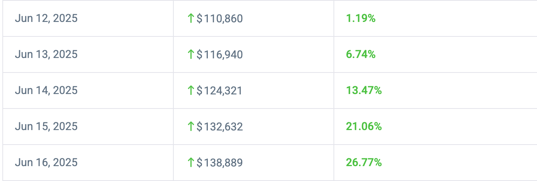The width and height of the screenshot is (537, 181).
Task: Select the 6.74% change percentage
Action: click(x=360, y=54)
